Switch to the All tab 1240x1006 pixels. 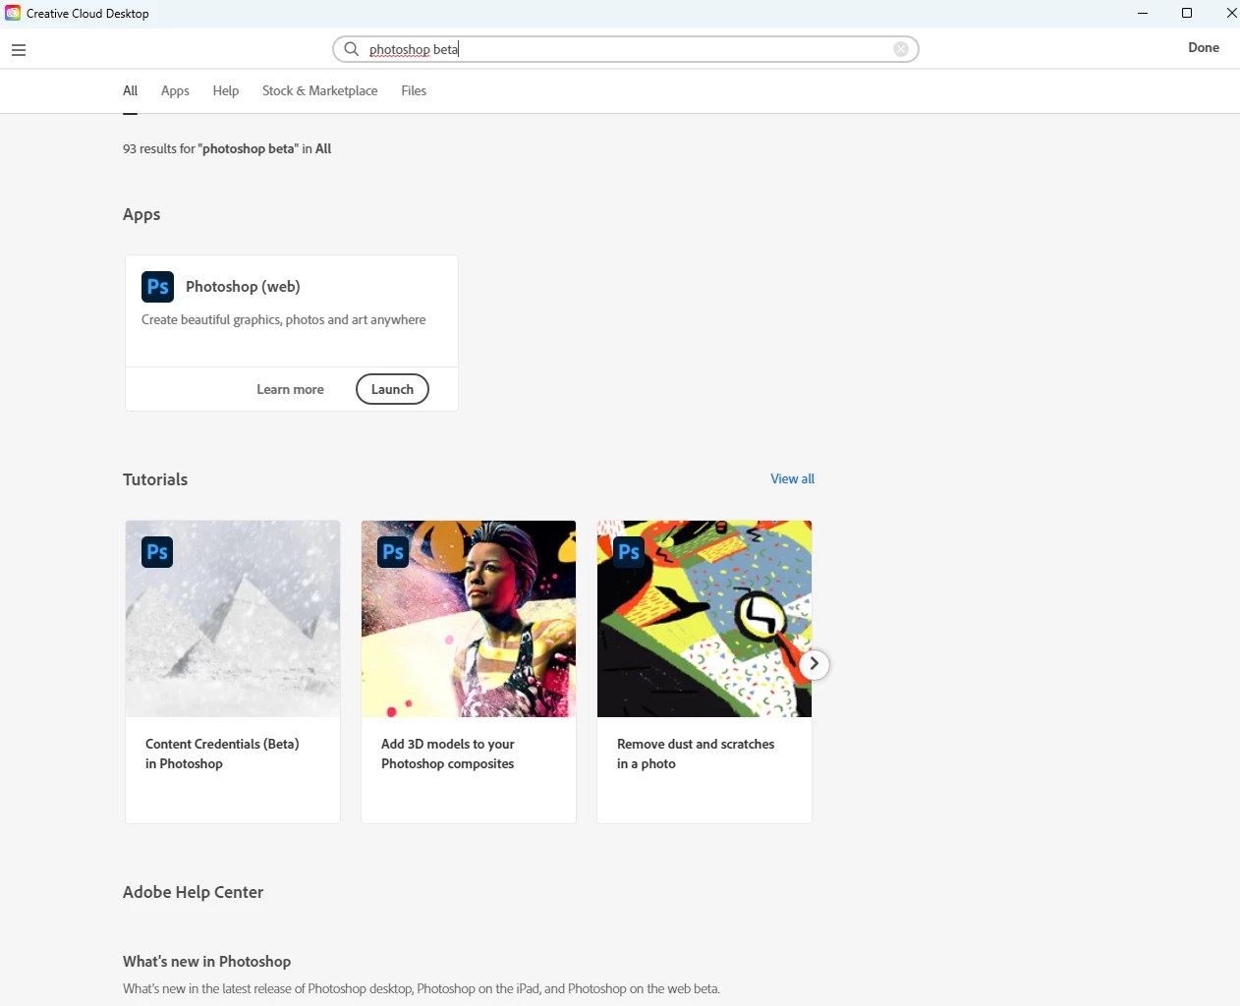pos(130,90)
